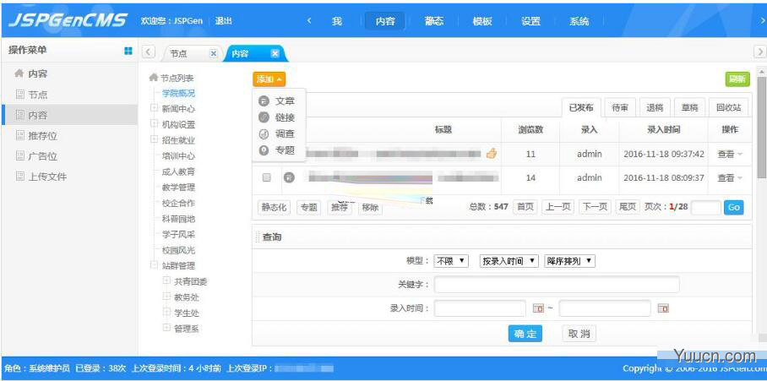
Task: Open the 静态 top menu
Action: point(434,21)
